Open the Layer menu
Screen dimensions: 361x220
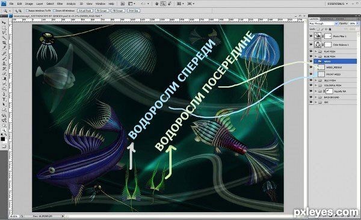pyautogui.click(x=40, y=4)
